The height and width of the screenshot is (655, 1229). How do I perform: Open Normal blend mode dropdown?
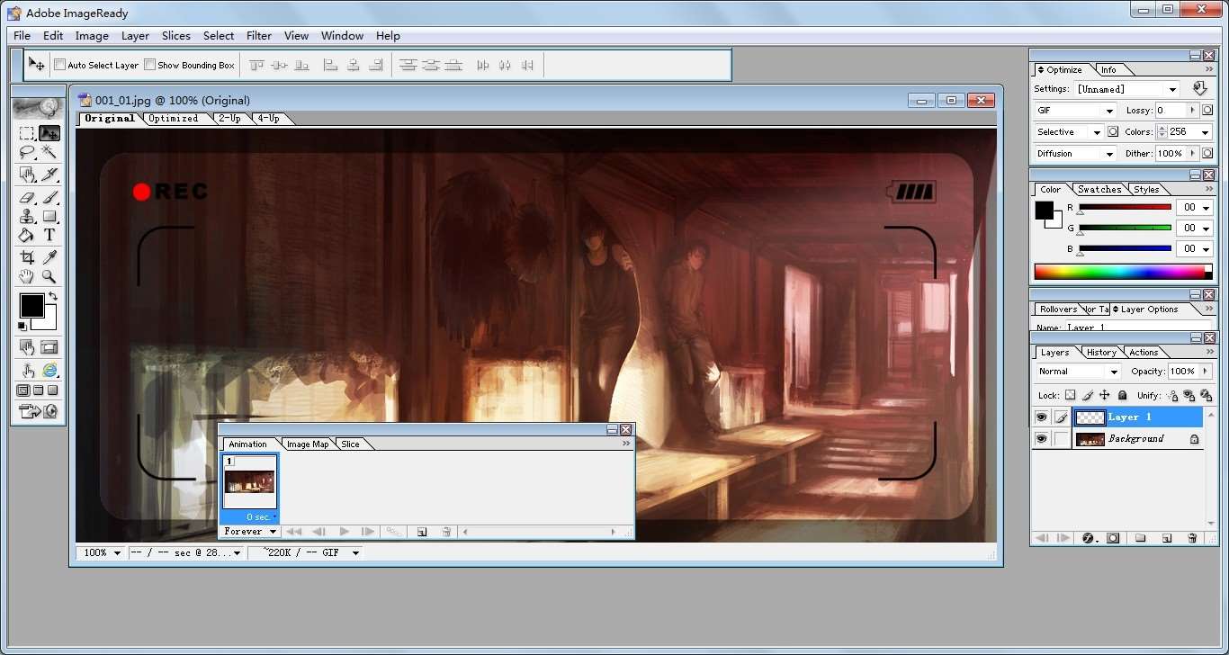tap(1078, 372)
